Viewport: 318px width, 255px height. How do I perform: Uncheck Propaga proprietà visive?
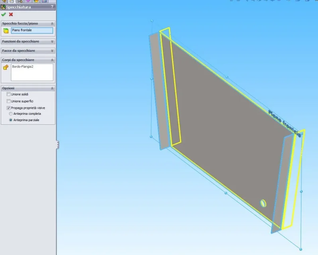point(9,108)
